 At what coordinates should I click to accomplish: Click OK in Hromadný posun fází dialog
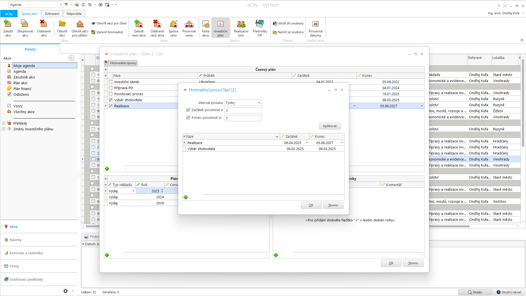[311, 205]
